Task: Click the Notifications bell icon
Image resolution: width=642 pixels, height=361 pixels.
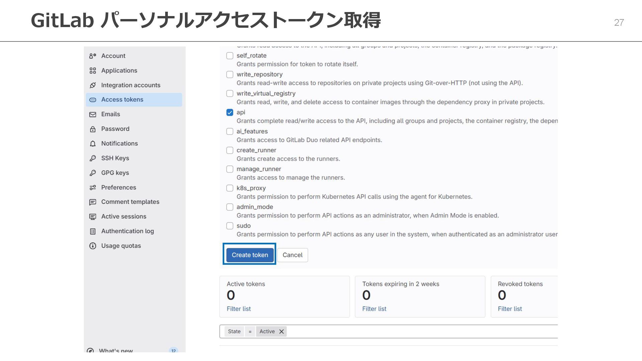Action: tap(93, 144)
